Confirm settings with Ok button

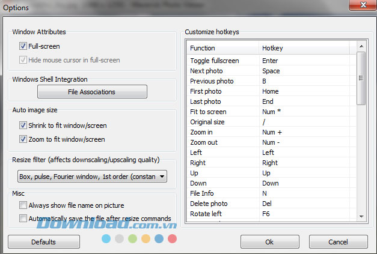269,242
